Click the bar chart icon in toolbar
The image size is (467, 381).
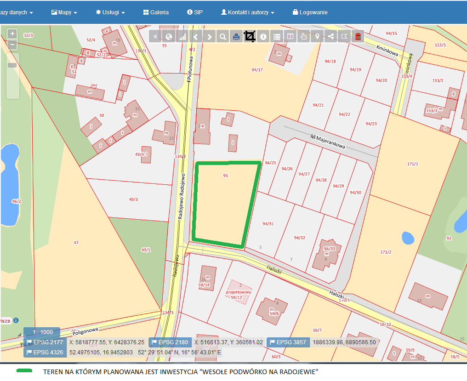tap(182, 37)
